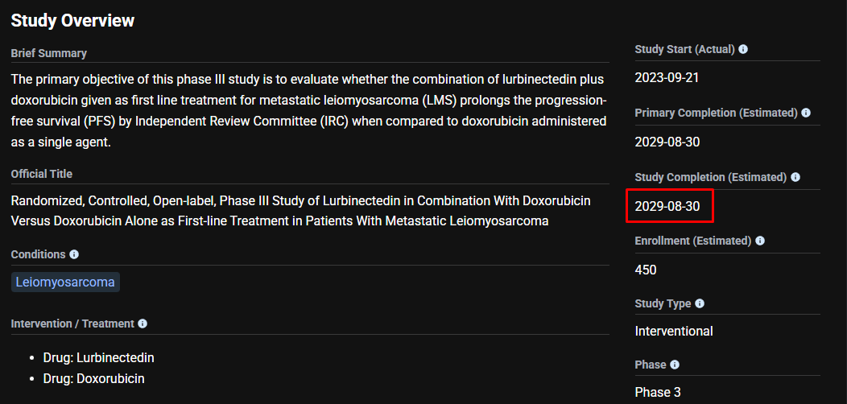Viewport: 847px width, 404px height.
Task: Click the Study Start date 2023-09-21
Action: point(667,78)
